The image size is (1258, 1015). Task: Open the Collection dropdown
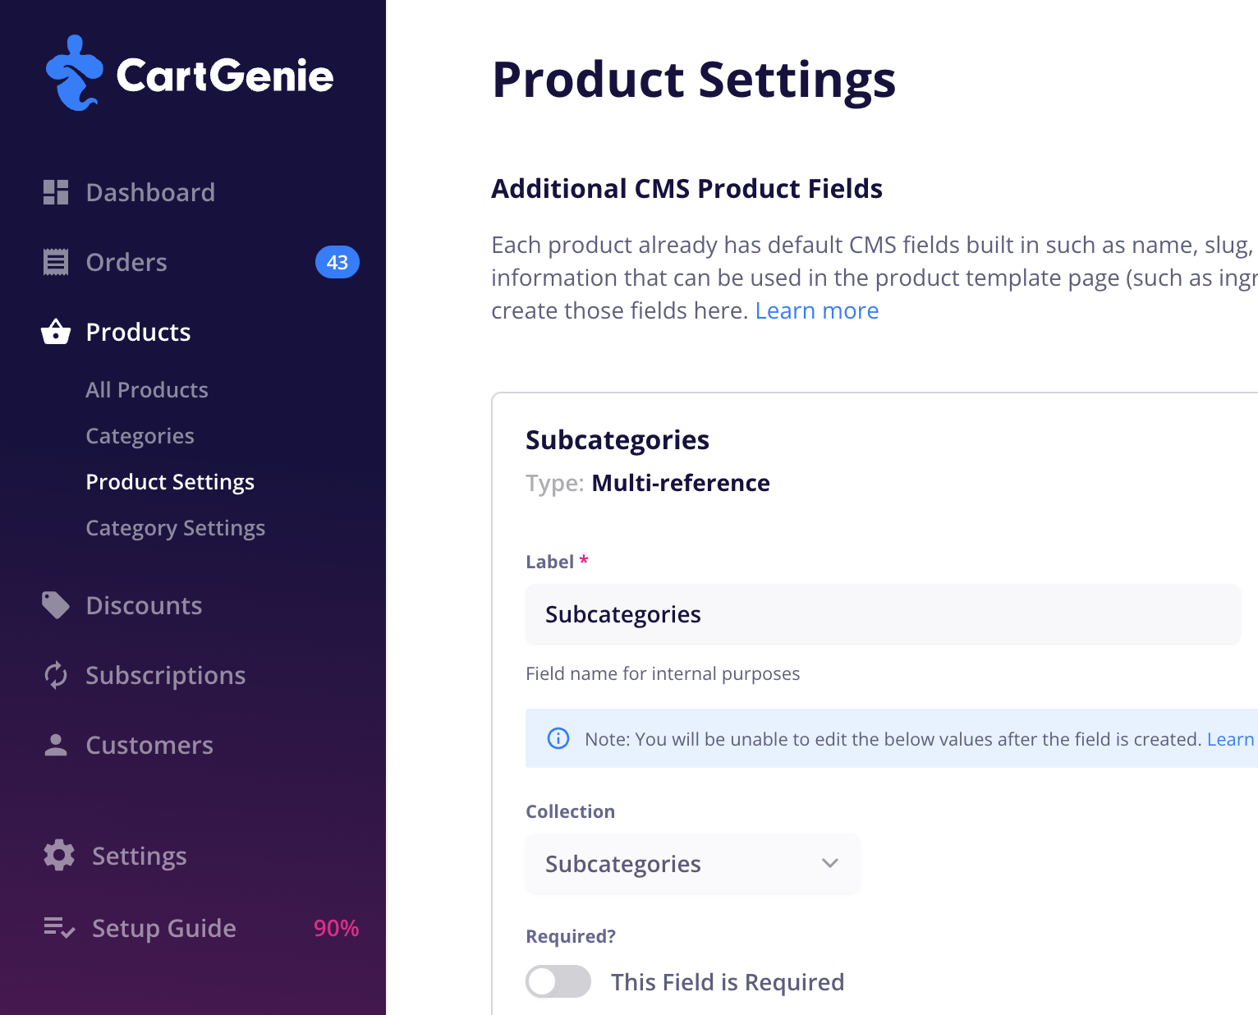[x=692, y=864]
